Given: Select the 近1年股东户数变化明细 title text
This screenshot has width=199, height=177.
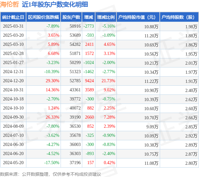Looking at the screenshot, I should [x=55, y=5].
